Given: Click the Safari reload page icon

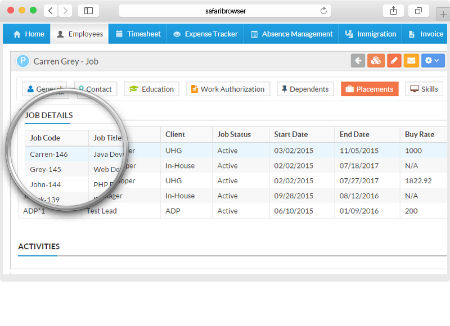Looking at the screenshot, I should (x=323, y=11).
